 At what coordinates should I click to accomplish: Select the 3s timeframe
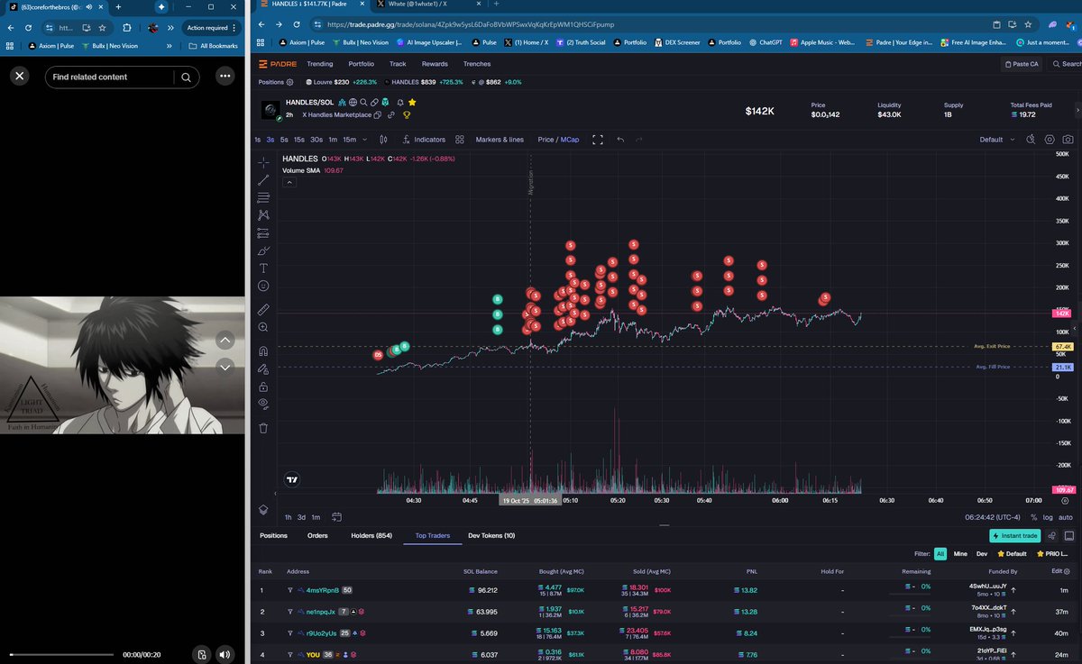tap(270, 140)
